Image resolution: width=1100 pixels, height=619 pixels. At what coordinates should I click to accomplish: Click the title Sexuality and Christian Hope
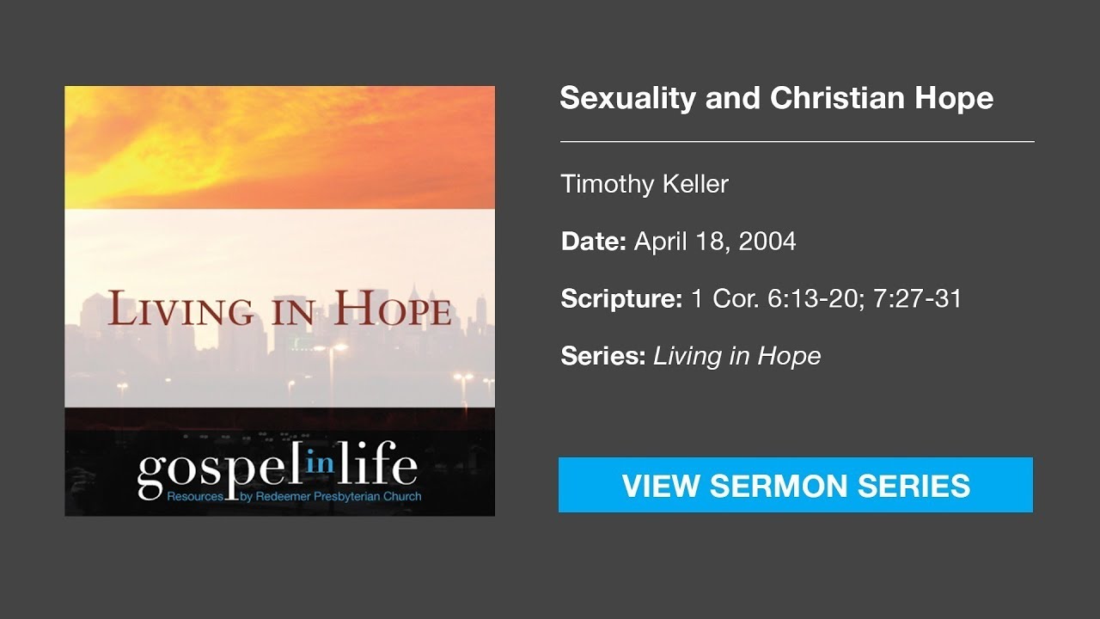point(776,98)
